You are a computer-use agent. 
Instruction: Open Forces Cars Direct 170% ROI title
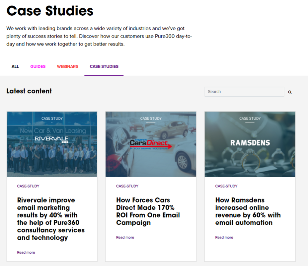pyautogui.click(x=148, y=211)
